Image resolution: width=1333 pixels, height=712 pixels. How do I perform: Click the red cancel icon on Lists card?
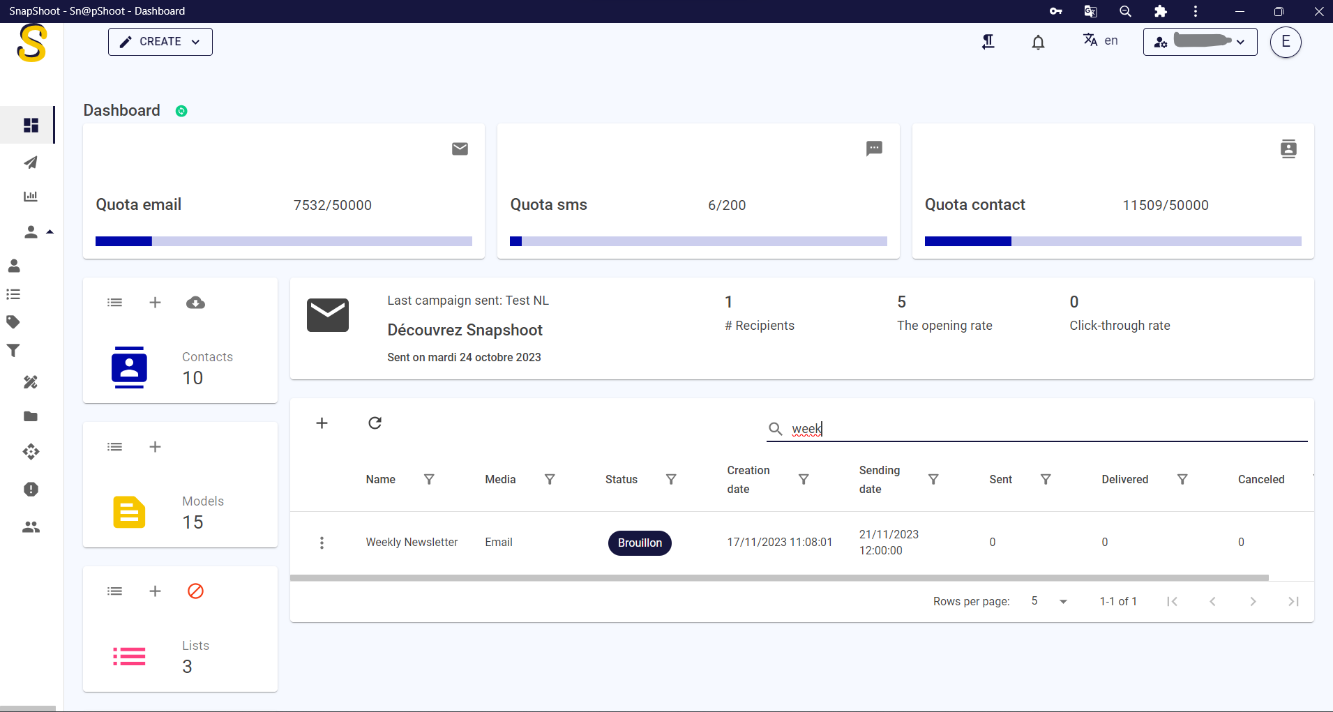point(195,591)
